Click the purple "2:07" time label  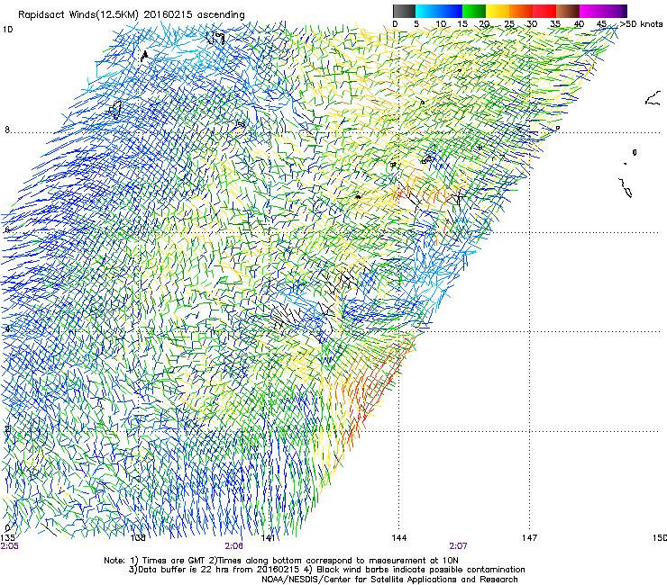tap(458, 546)
